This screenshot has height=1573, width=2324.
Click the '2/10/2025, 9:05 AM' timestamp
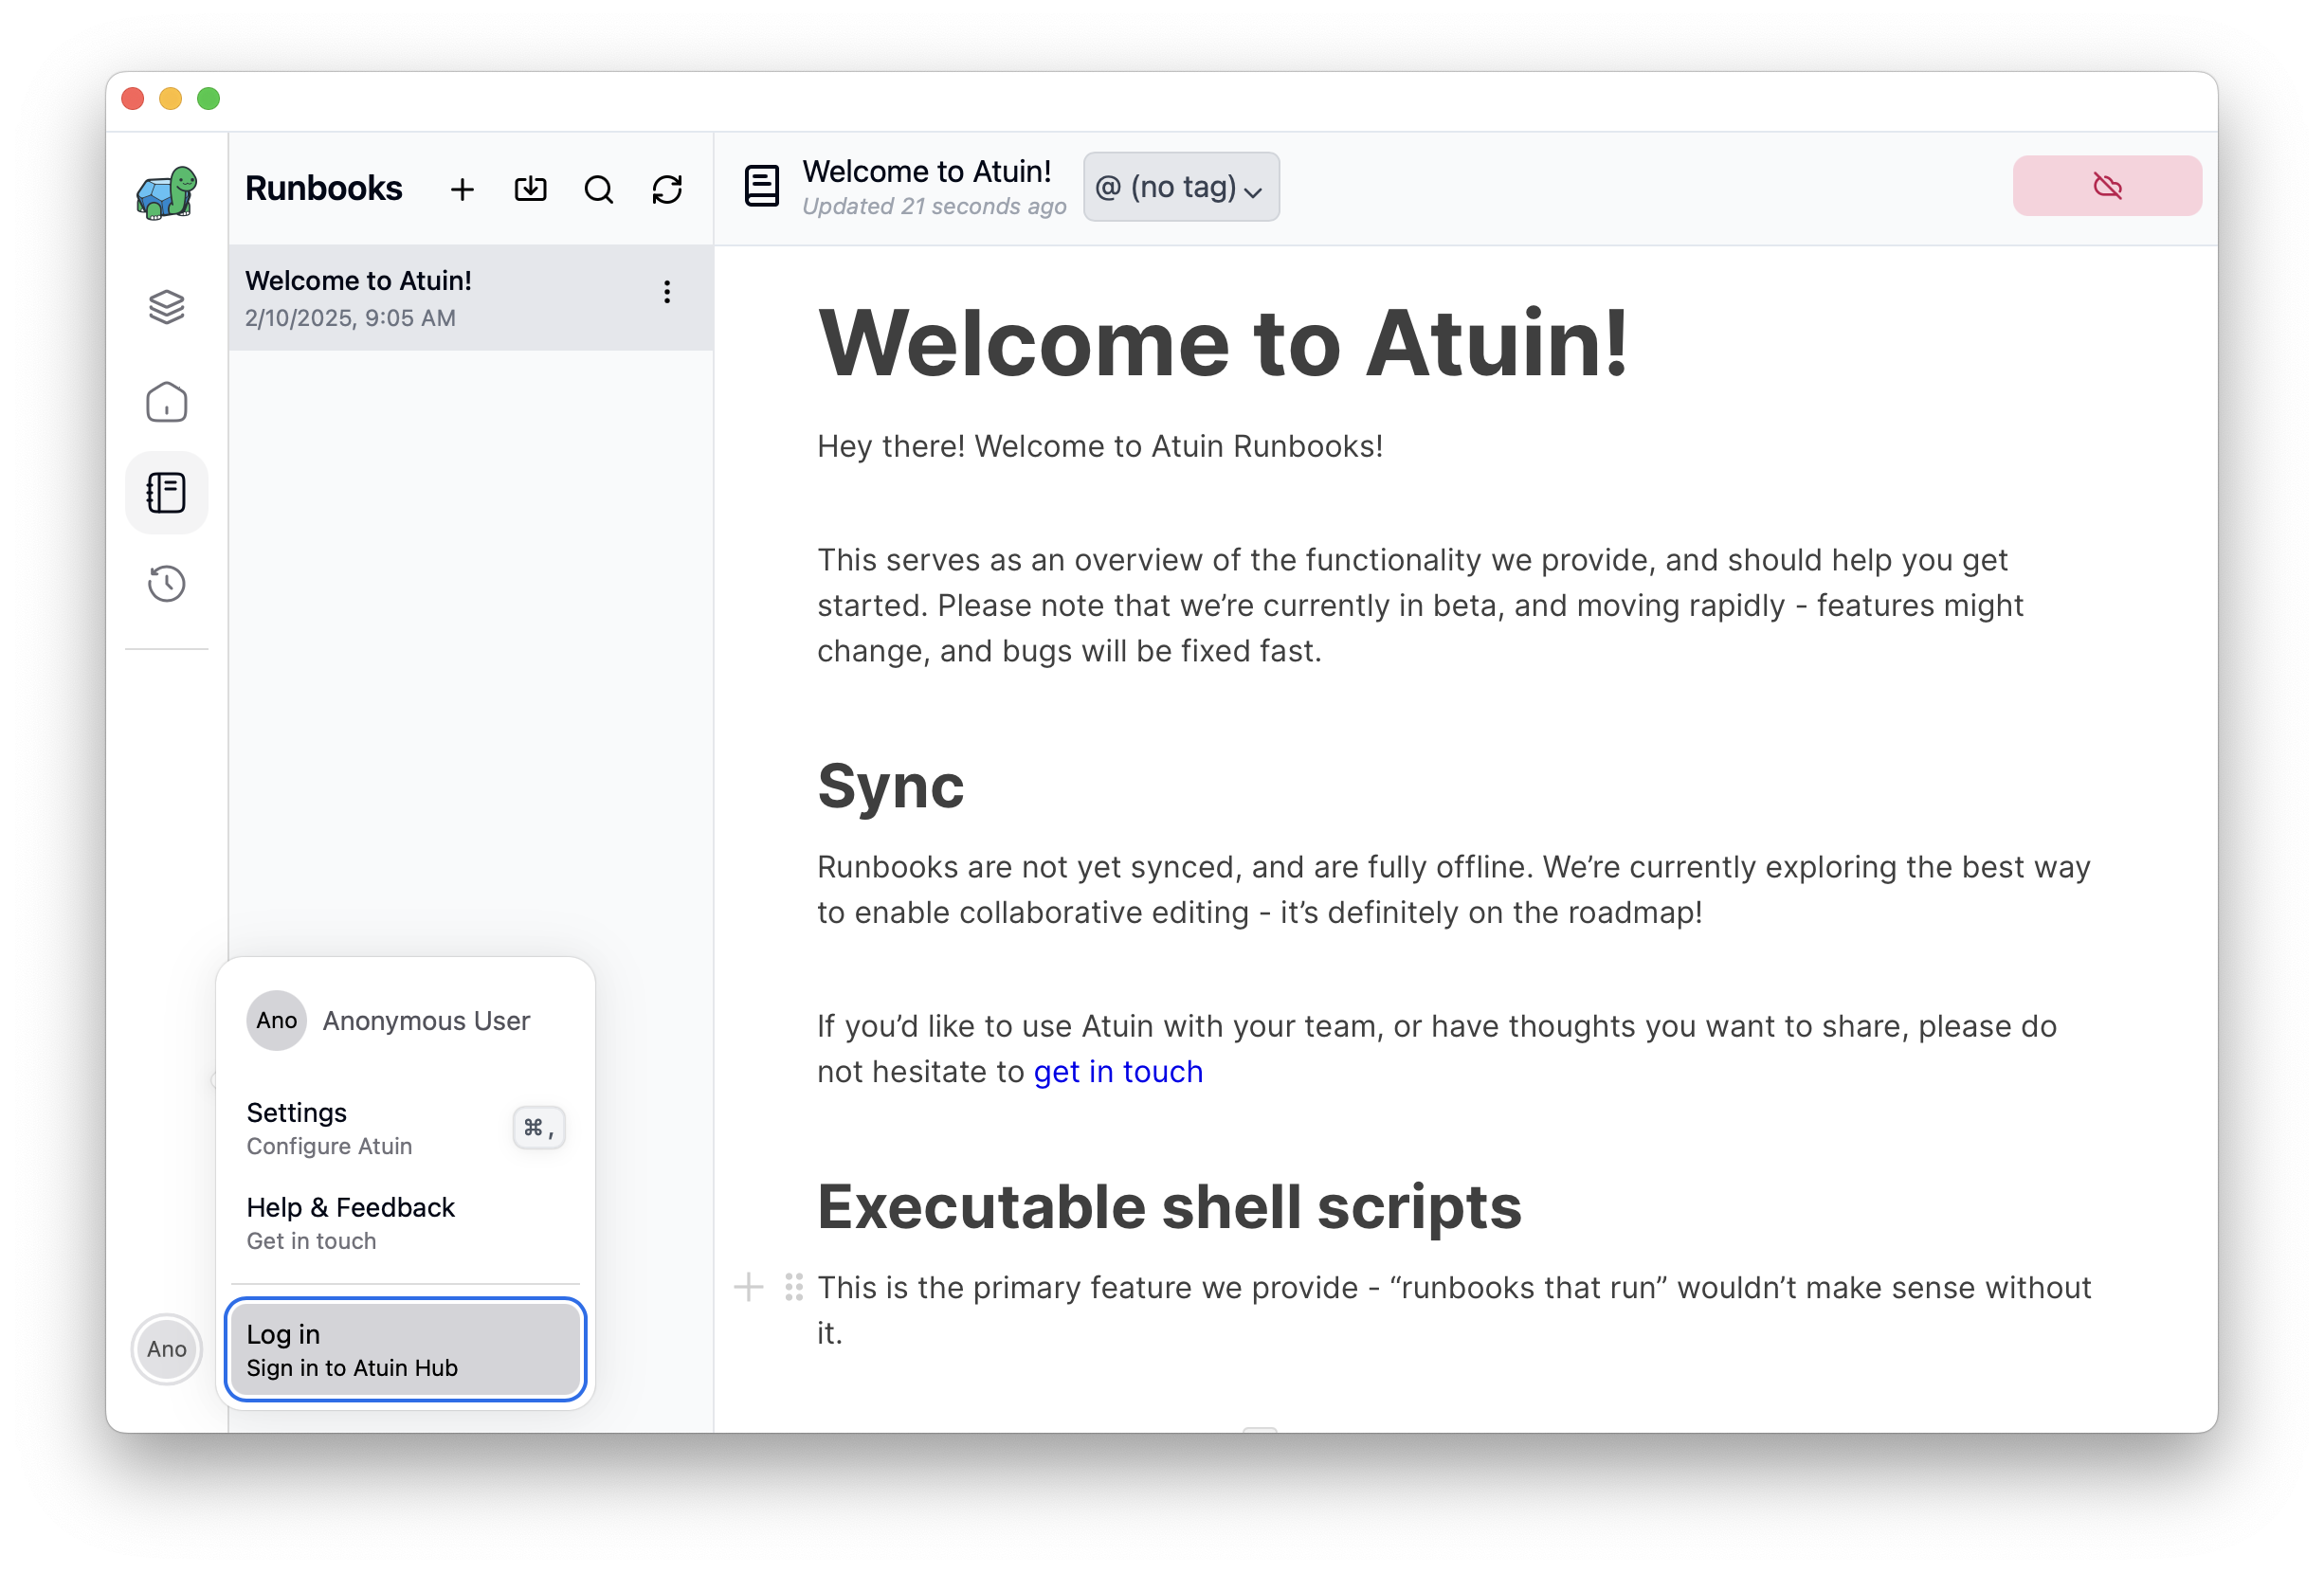[x=350, y=318]
